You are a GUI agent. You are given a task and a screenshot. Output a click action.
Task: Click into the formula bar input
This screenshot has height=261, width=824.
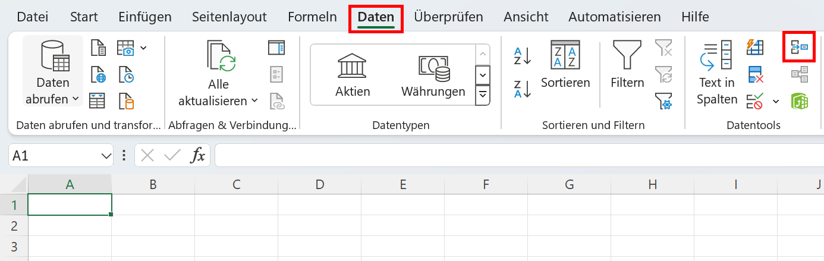click(x=517, y=156)
